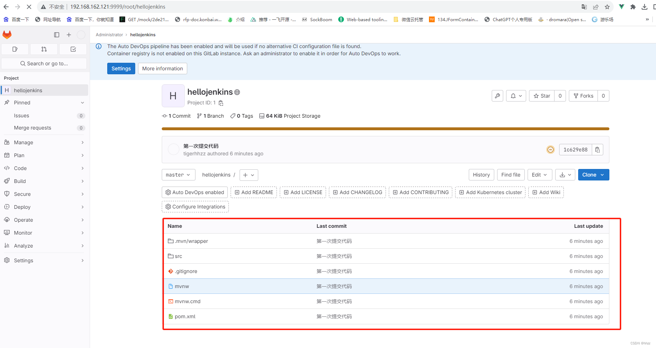
Task: Click the browser back arrow
Action: click(6, 7)
